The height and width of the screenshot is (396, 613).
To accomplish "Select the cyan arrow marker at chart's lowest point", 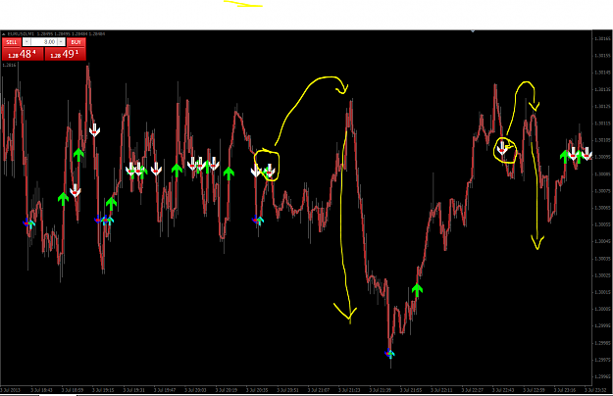I will click(391, 354).
